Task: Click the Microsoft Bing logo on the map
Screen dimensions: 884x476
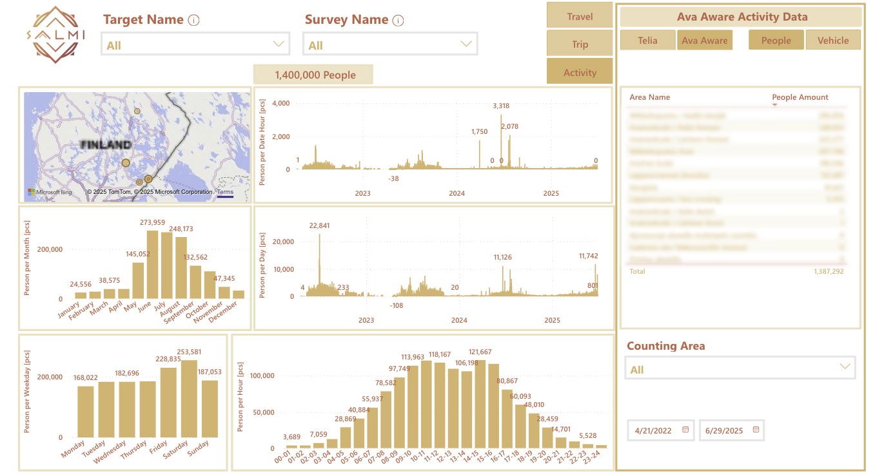Action: (50, 192)
